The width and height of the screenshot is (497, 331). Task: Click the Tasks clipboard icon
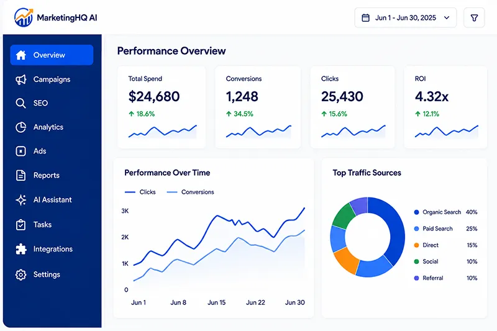point(21,225)
